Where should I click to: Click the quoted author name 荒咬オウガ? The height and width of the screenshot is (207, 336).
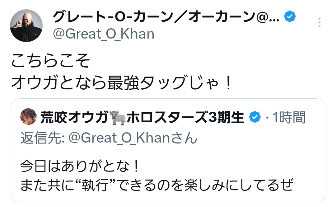point(75,118)
